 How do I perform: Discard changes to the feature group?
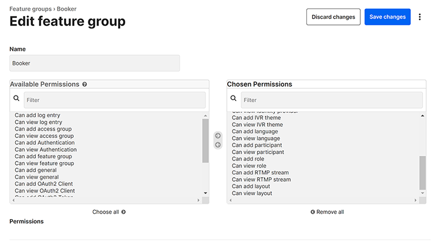coord(333,17)
